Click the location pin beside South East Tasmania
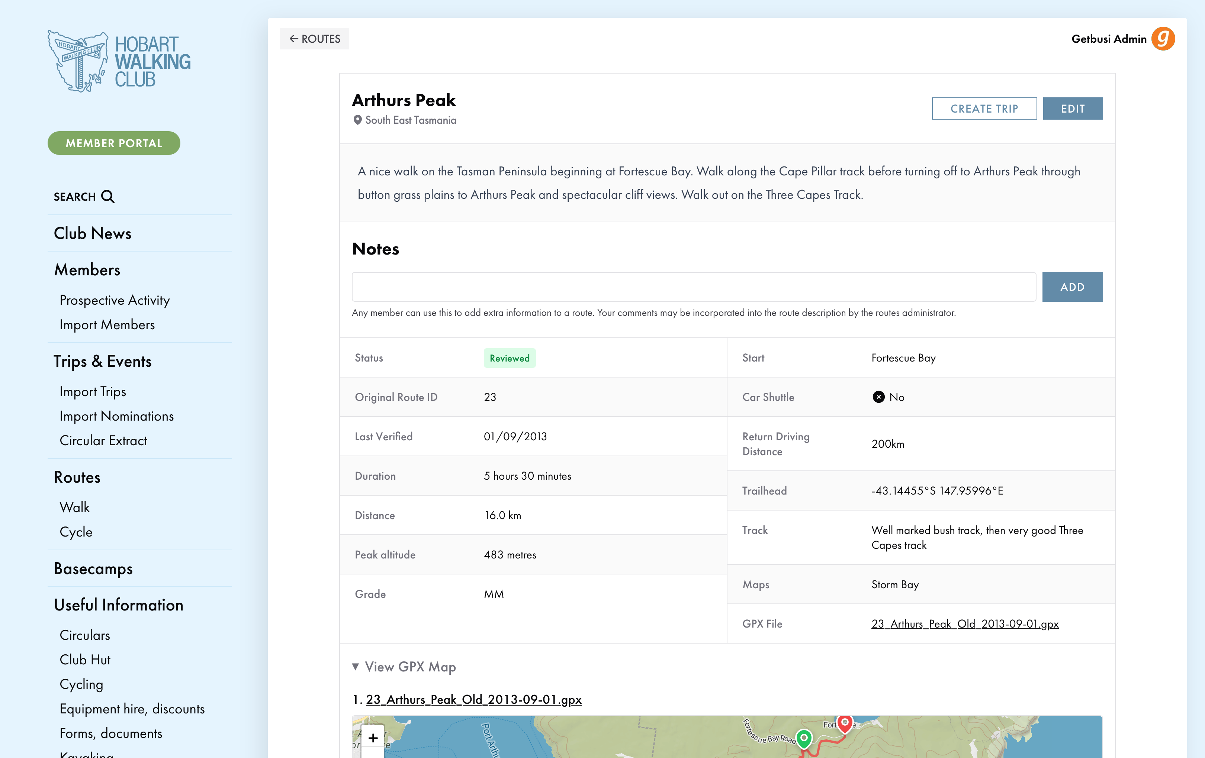Image resolution: width=1205 pixels, height=758 pixels. tap(357, 120)
